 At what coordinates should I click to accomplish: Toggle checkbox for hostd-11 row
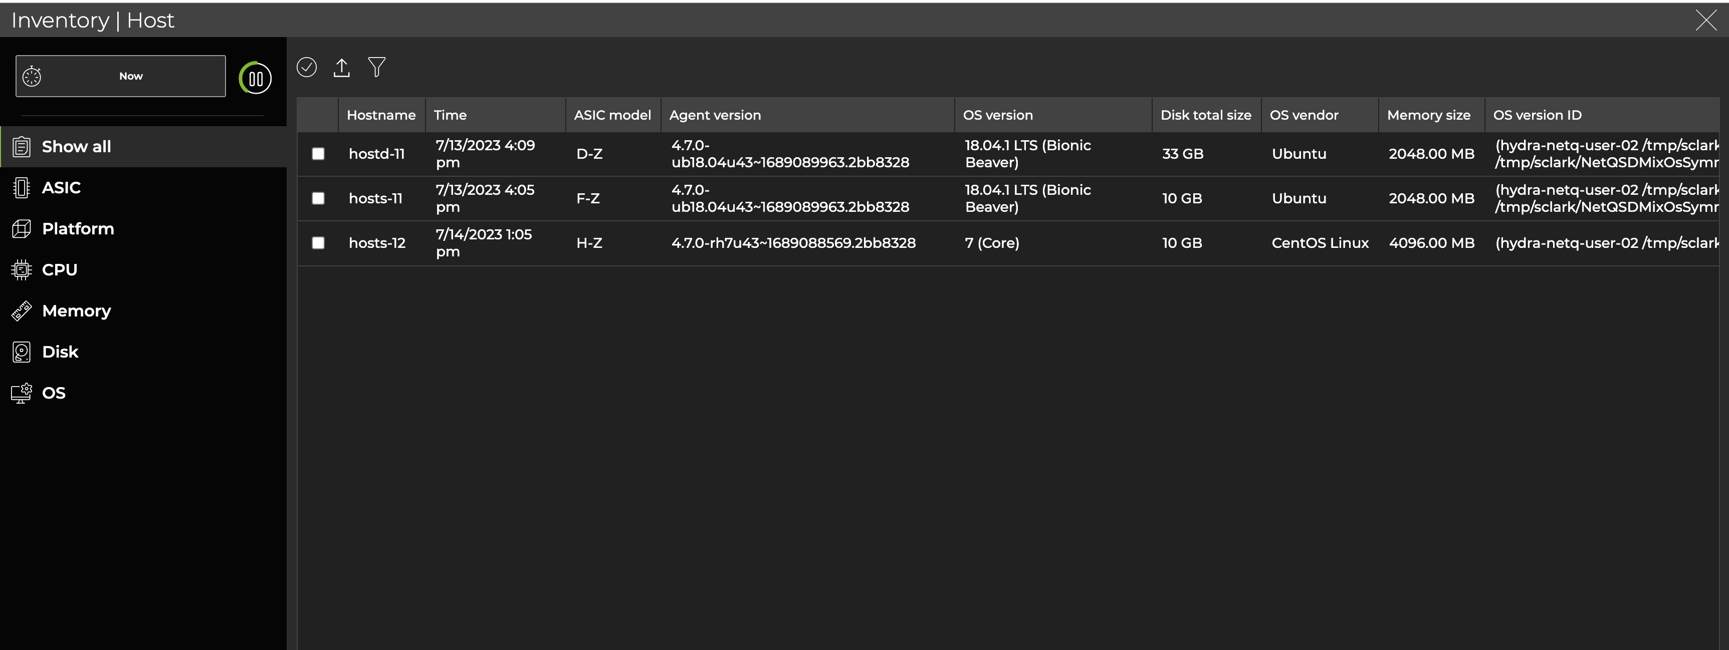[x=319, y=153]
